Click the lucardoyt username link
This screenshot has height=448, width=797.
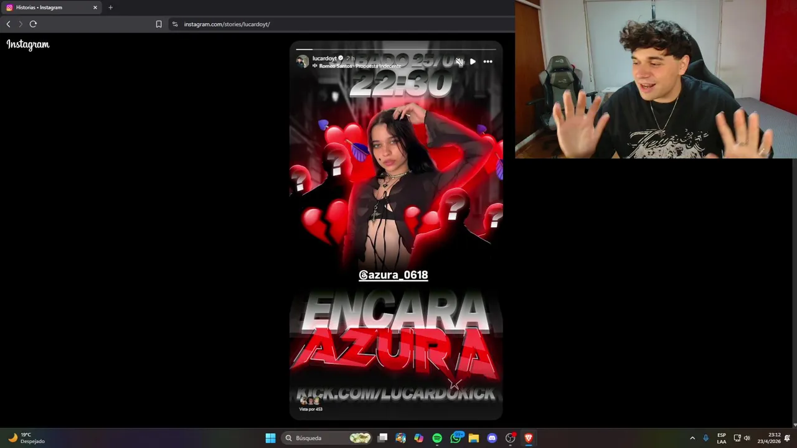(x=324, y=58)
